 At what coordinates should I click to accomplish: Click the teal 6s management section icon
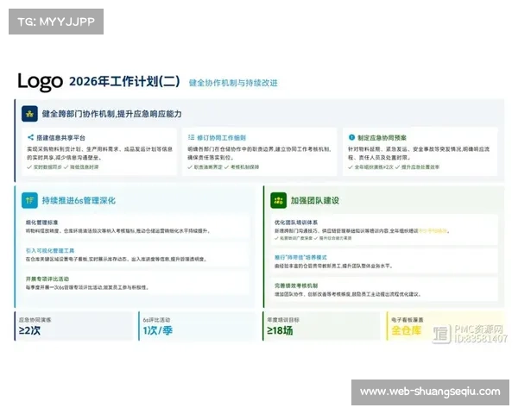[29, 200]
